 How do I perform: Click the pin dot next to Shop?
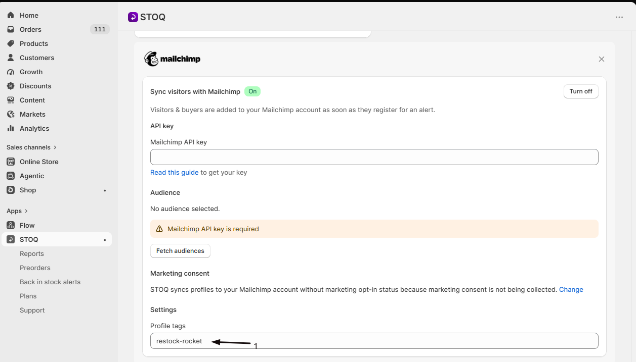pos(105,190)
